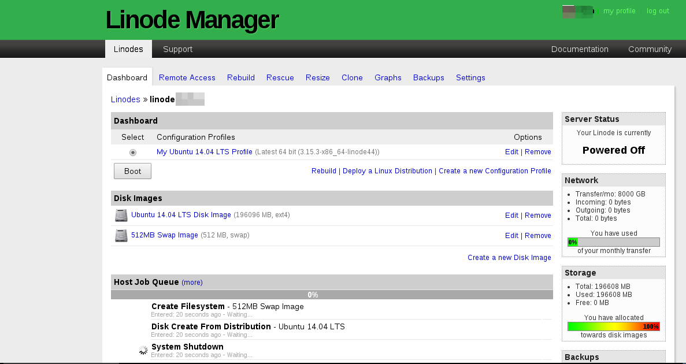Click the (more) link in Host Job Queue
The height and width of the screenshot is (364, 686).
click(x=192, y=282)
